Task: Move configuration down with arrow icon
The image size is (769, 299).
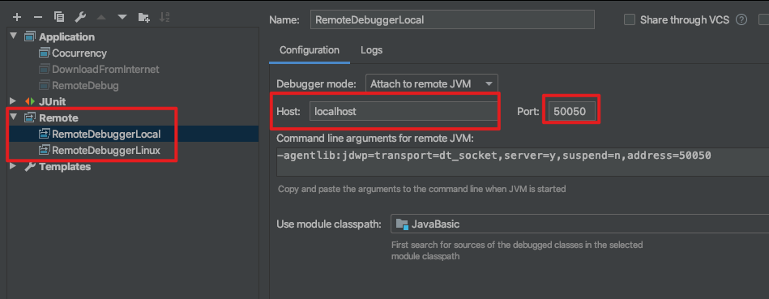Action: 122,17
